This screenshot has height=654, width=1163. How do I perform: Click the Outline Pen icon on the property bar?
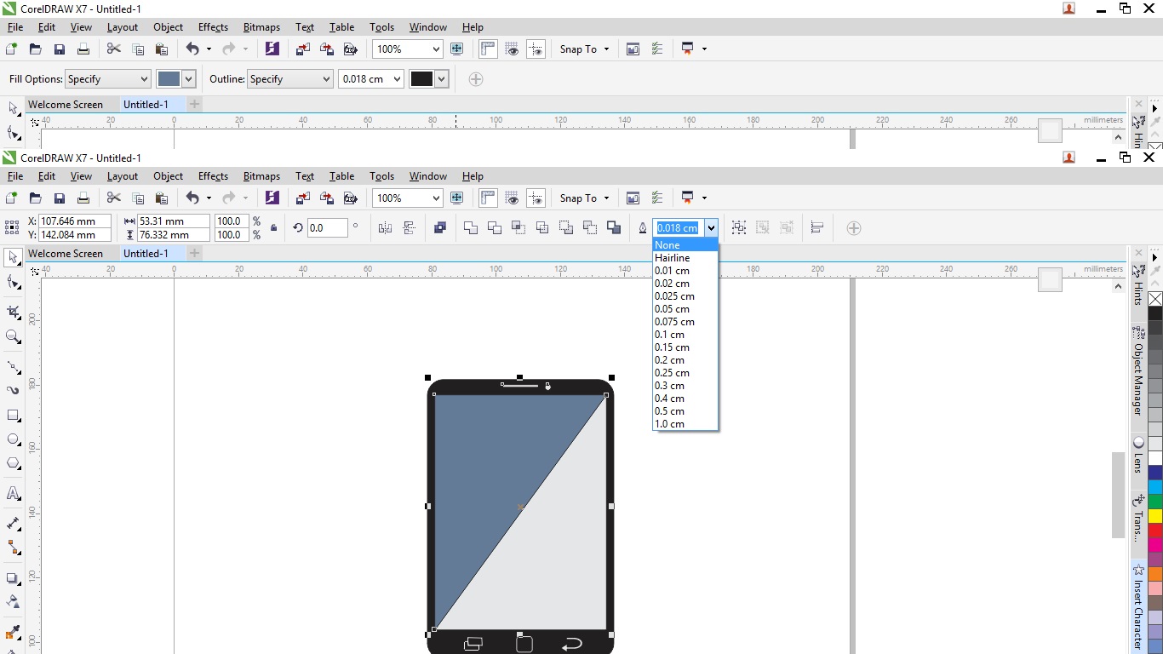[643, 228]
